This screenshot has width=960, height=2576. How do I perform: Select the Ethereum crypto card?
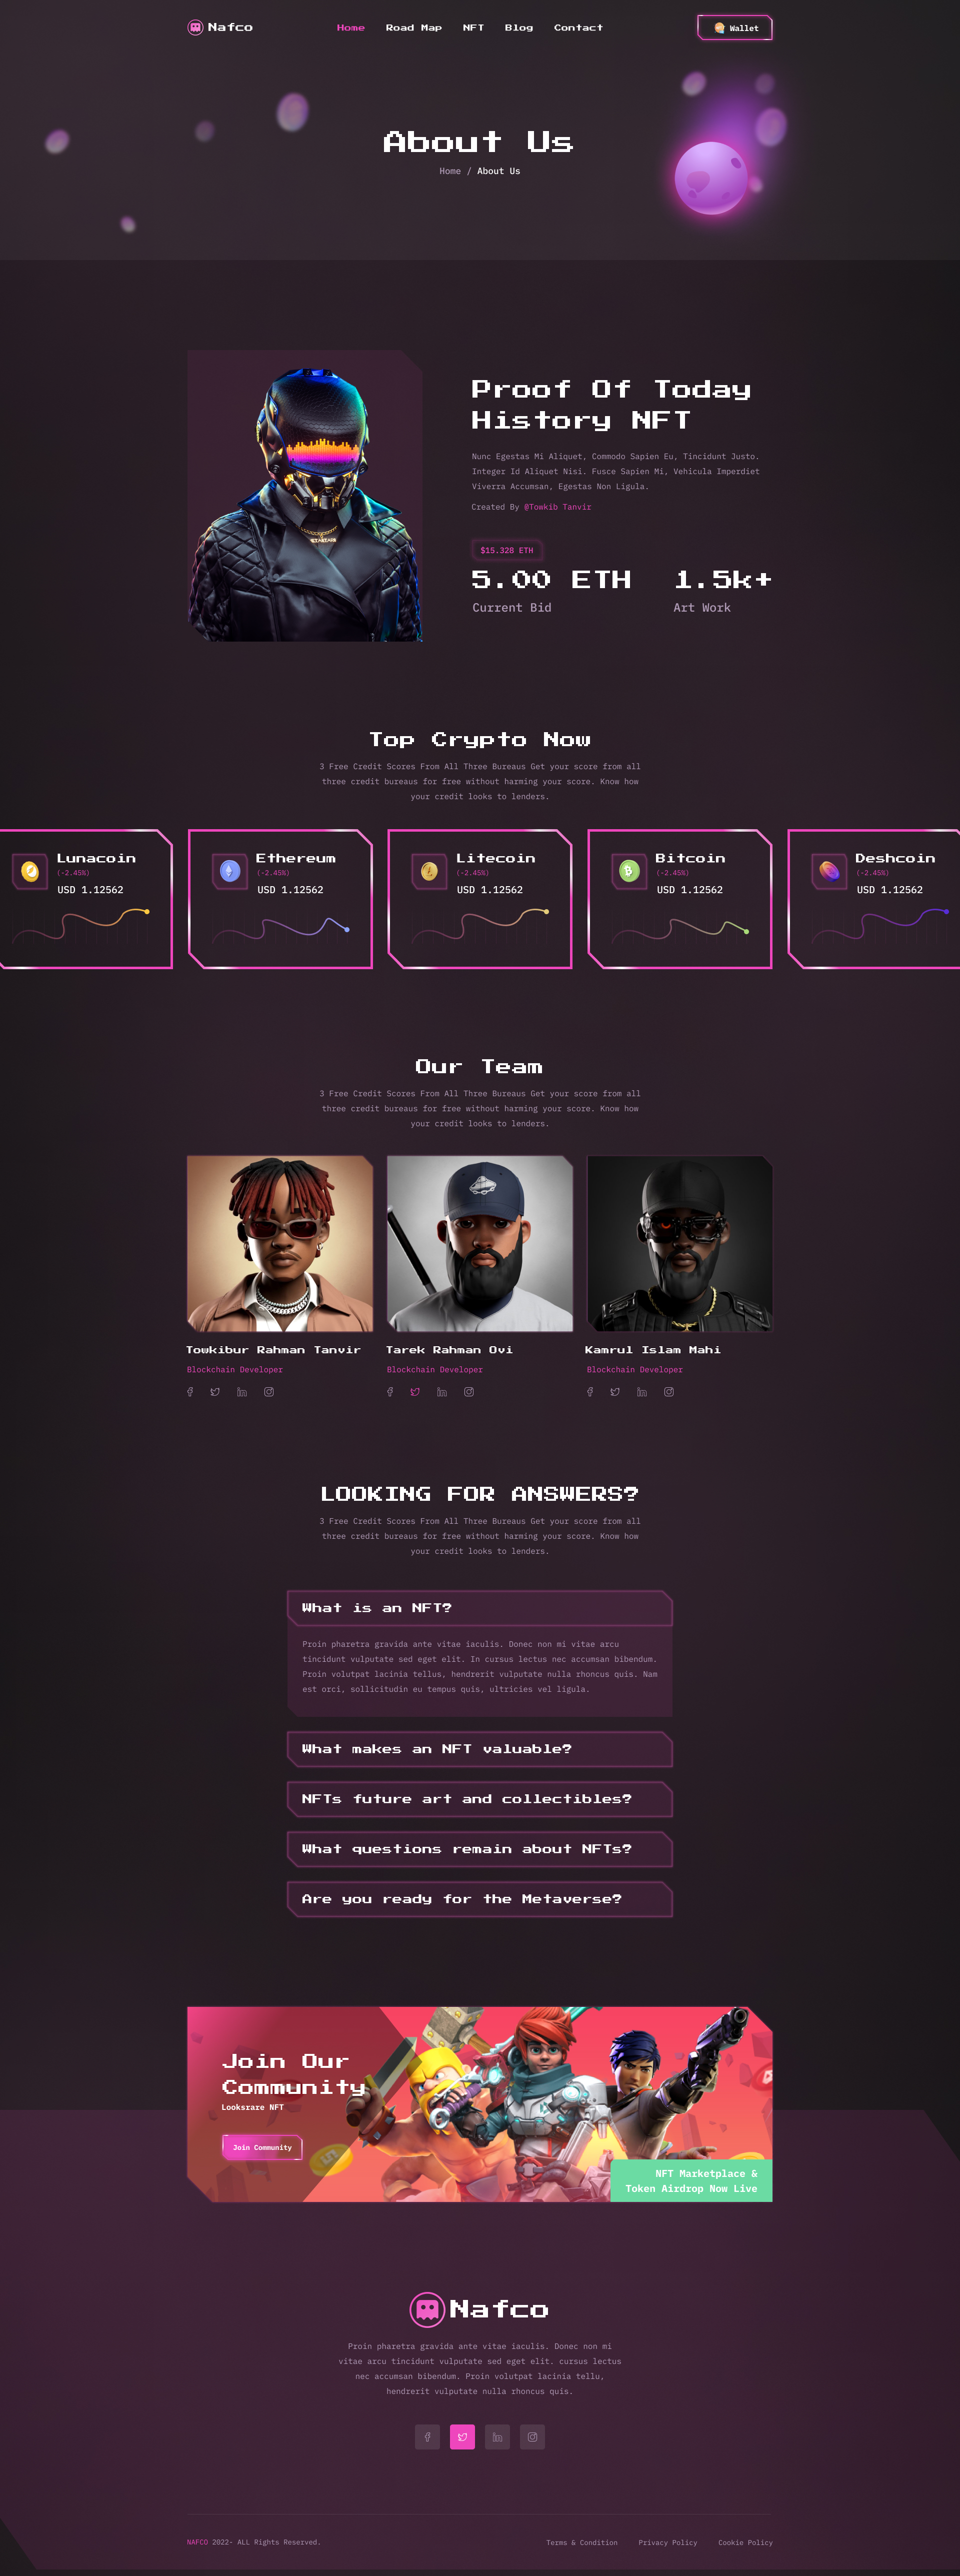pyautogui.click(x=280, y=899)
